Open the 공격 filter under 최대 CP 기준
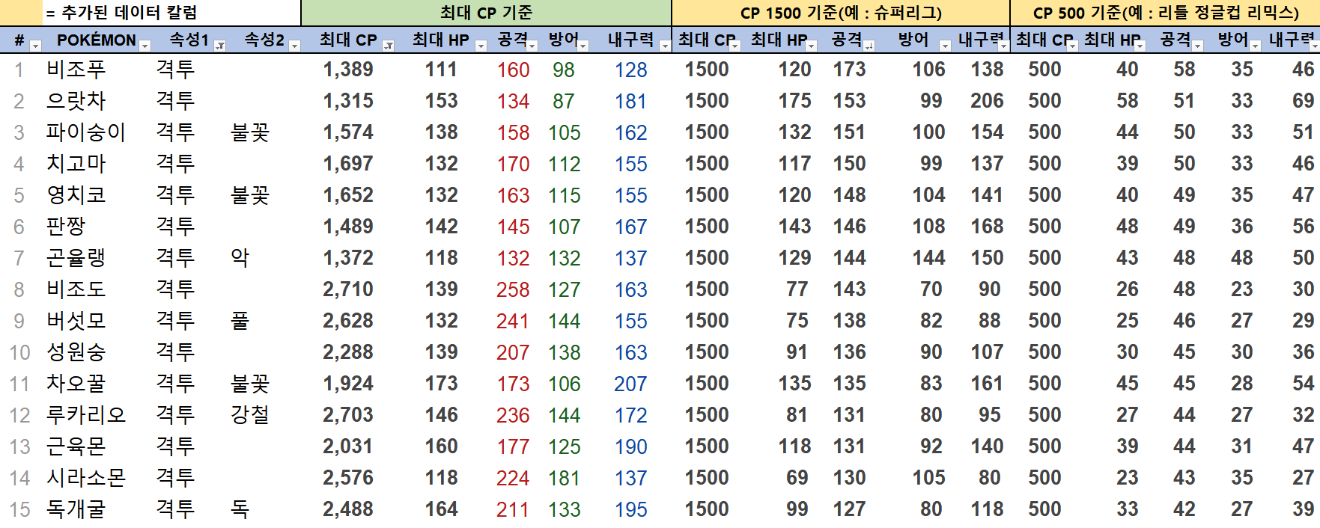Viewport: 1320px width, 528px height. 532,46
